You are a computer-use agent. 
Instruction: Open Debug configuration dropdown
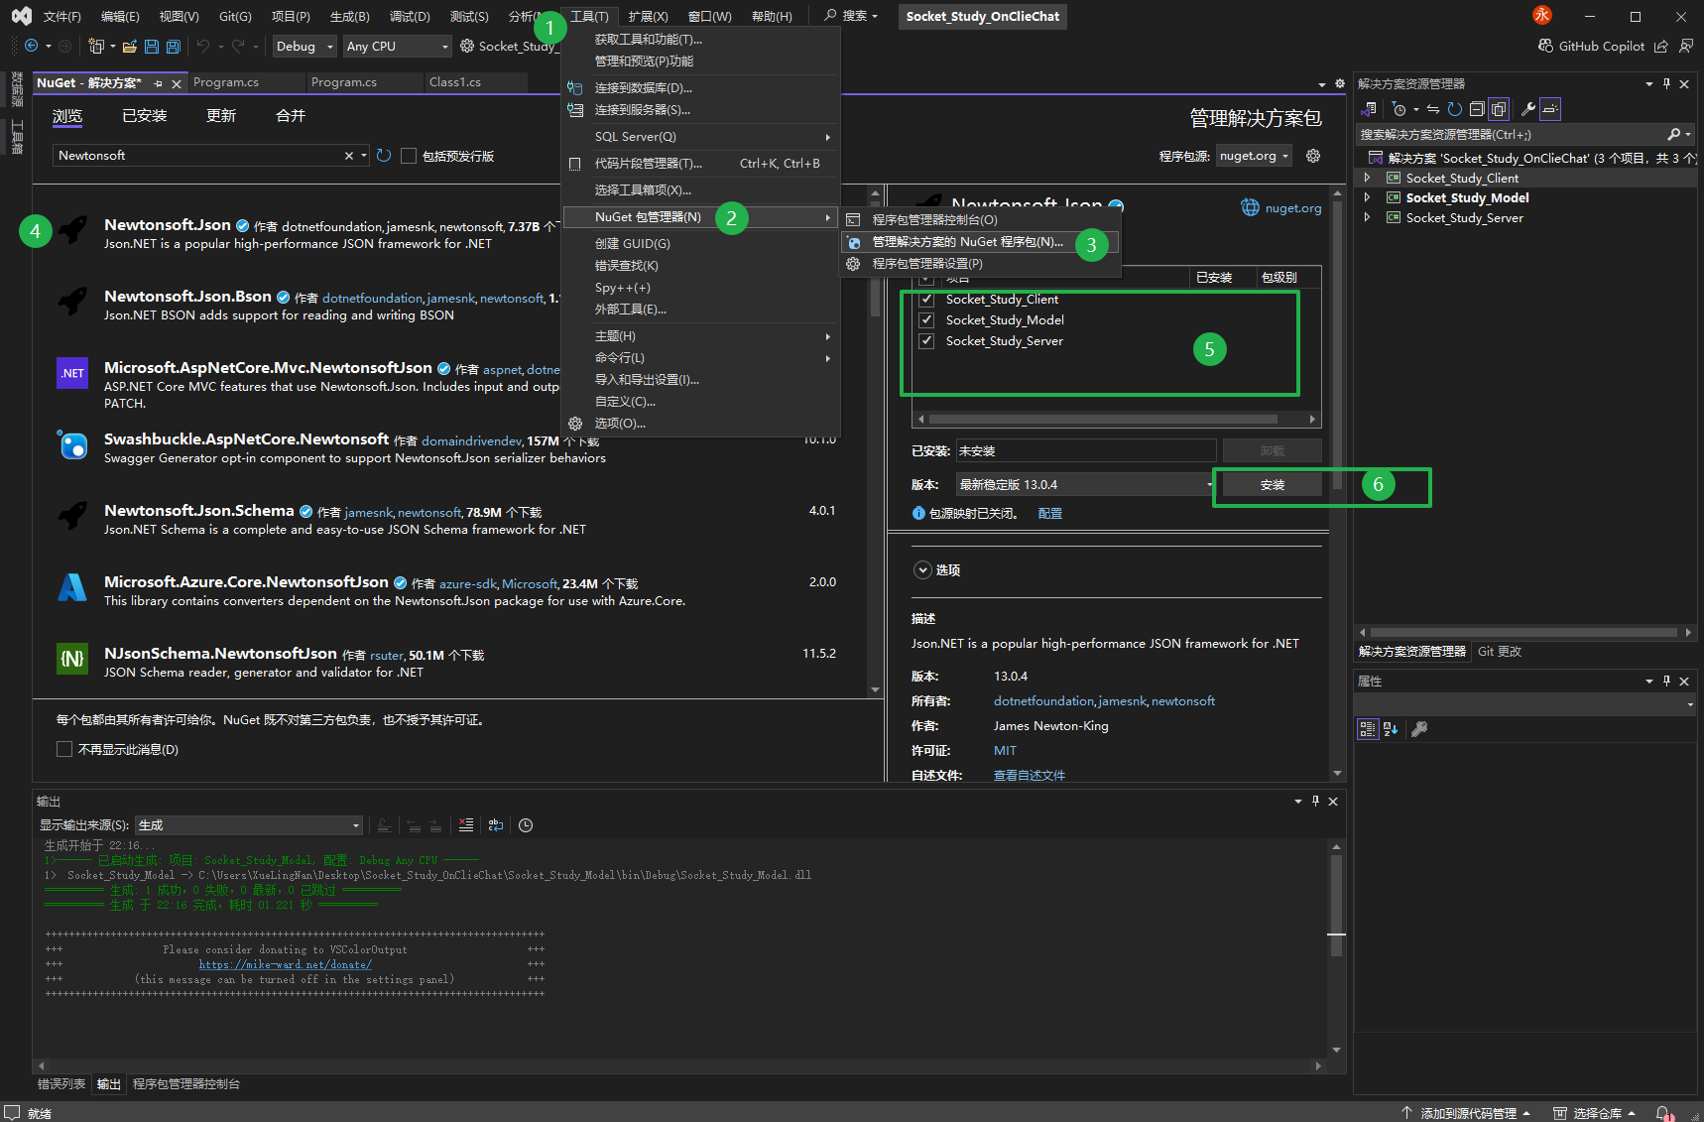[x=304, y=46]
